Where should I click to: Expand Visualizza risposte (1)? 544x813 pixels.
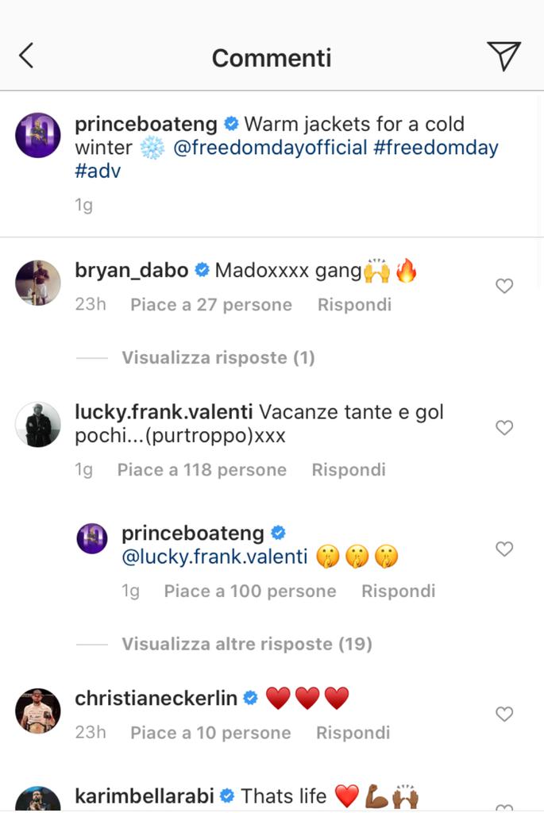(218, 358)
